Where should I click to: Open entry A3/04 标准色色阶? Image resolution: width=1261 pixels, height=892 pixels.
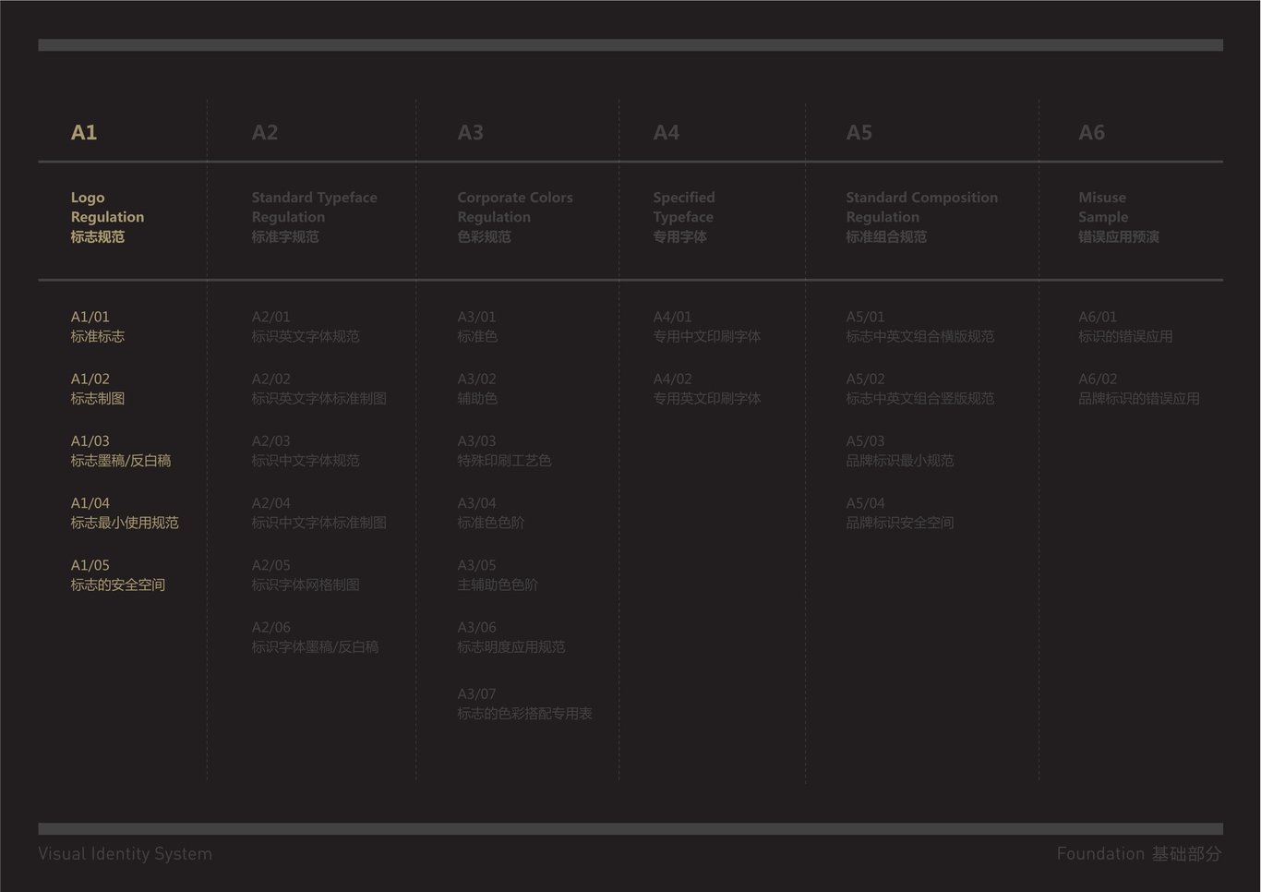click(491, 512)
